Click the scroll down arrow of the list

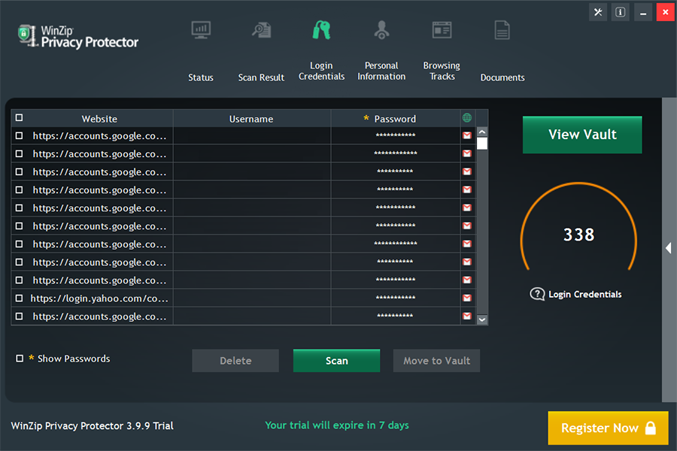tap(482, 319)
